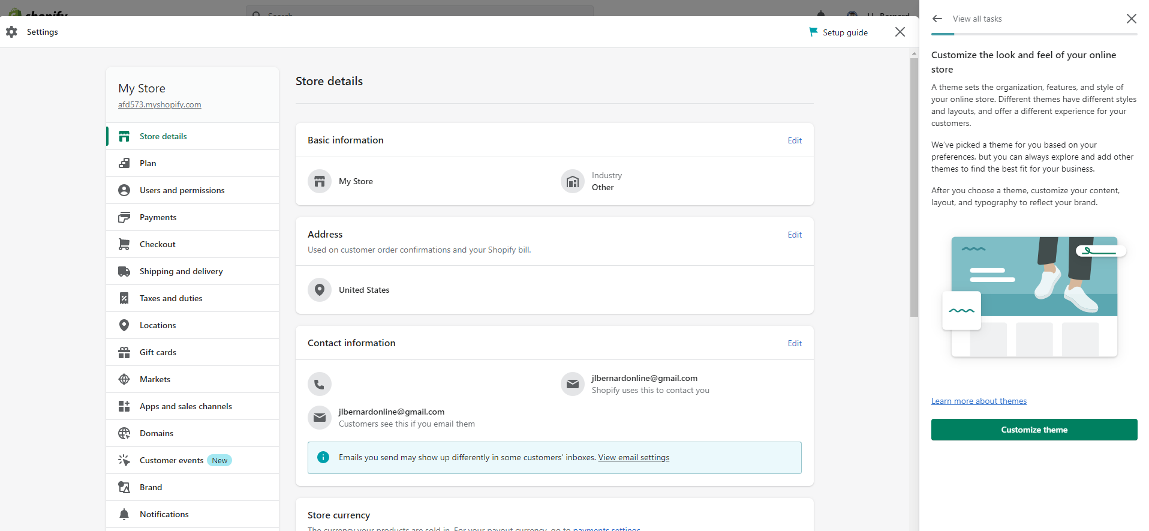The height and width of the screenshot is (531, 1149).
Task: Click the Brand icon in sidebar
Action: pos(124,487)
